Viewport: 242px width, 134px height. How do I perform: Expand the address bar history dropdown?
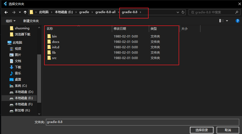click(178, 12)
